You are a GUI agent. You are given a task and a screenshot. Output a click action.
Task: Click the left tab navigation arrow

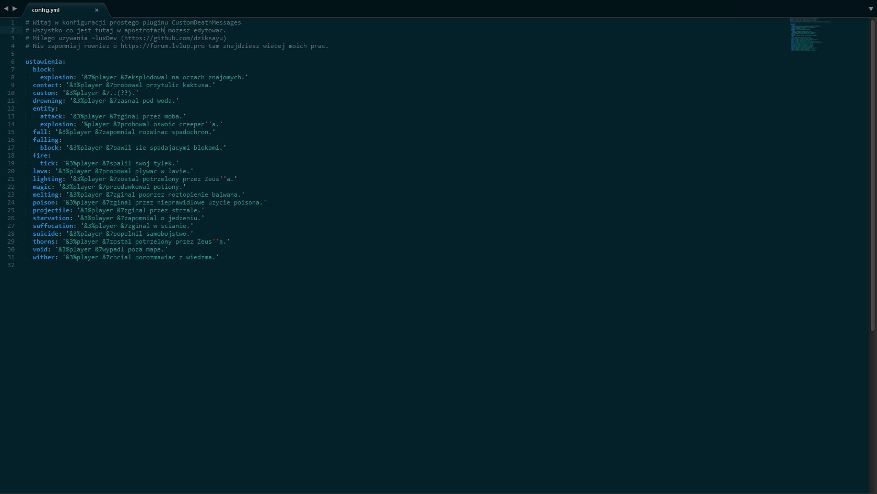(6, 8)
